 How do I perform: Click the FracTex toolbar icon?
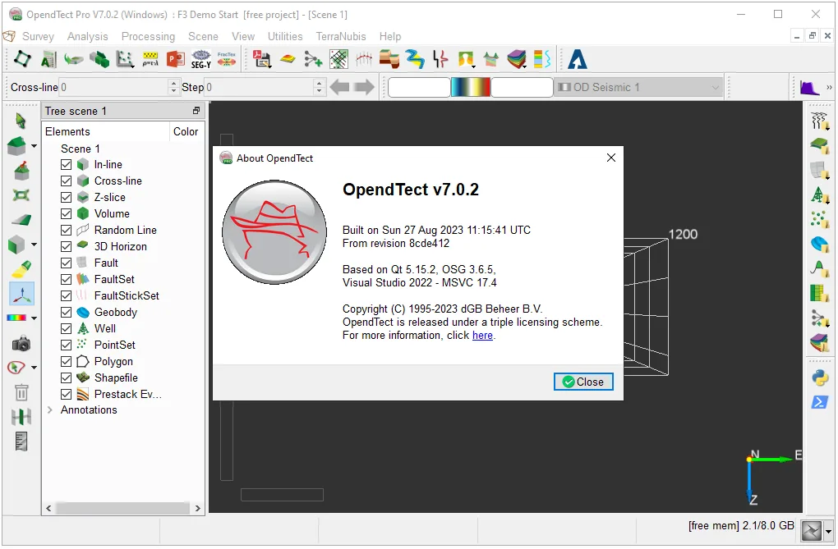point(227,59)
